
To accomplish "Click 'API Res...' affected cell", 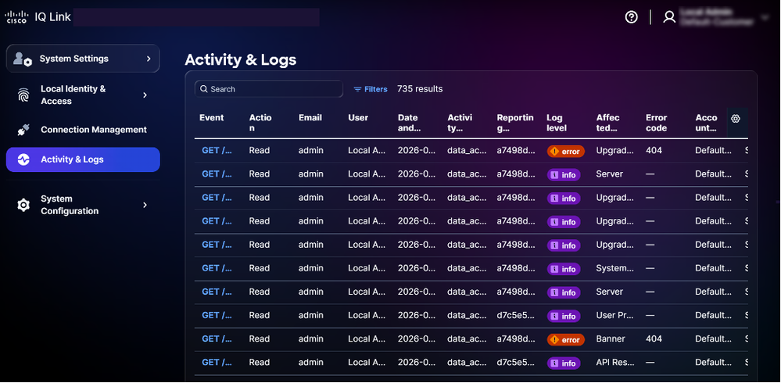I will click(614, 363).
